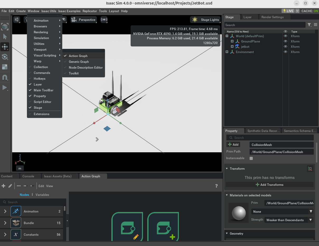Toggle visibility eye for World prim
The width and height of the screenshot is (319, 246).
(x=285, y=36)
